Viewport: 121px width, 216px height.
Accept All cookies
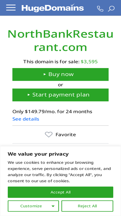[x=61, y=192]
